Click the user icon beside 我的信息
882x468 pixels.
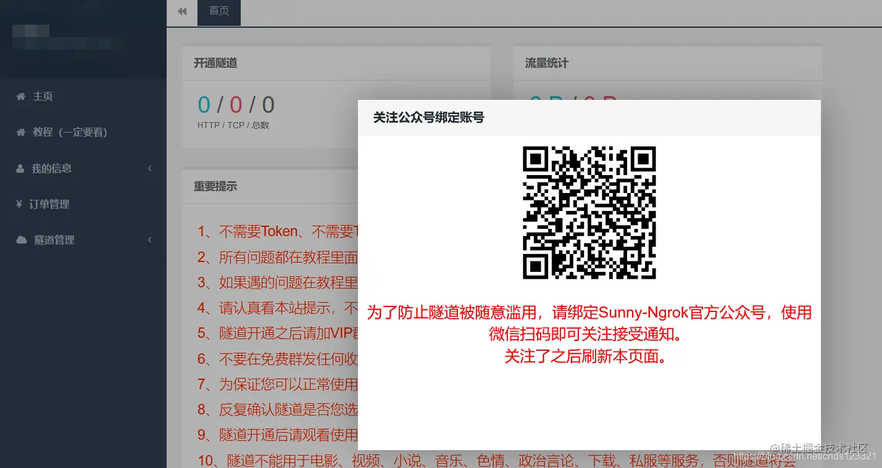20,168
